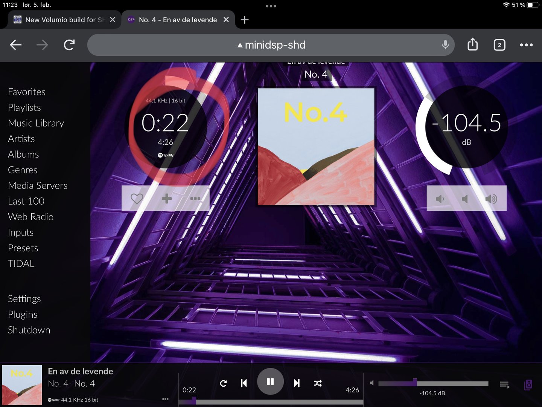Open Playlists in the sidebar
Image resolution: width=542 pixels, height=407 pixels.
(24, 107)
